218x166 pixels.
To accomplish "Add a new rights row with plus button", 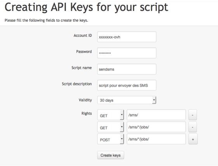I will tap(193, 139).
